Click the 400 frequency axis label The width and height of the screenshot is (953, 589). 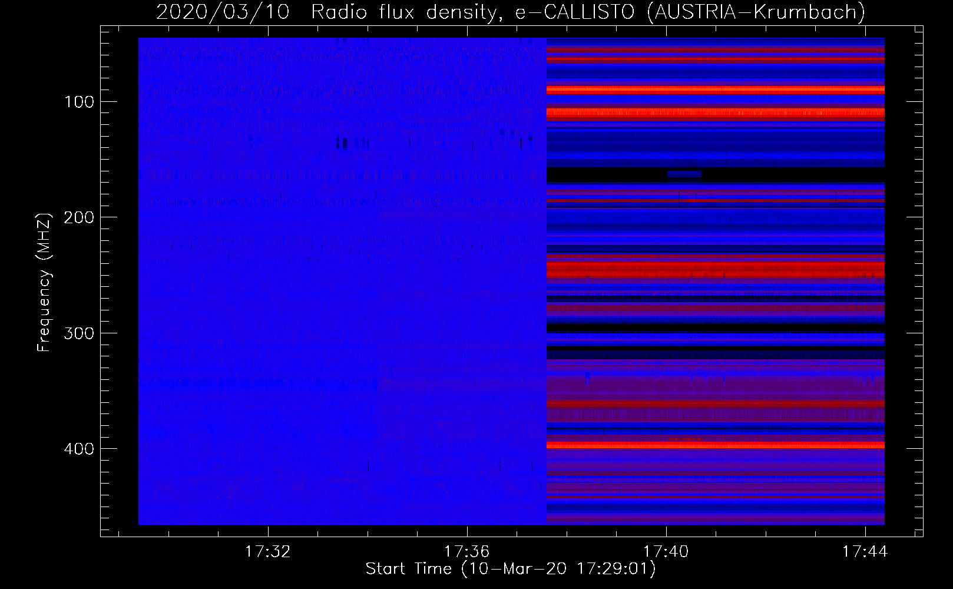coord(79,449)
